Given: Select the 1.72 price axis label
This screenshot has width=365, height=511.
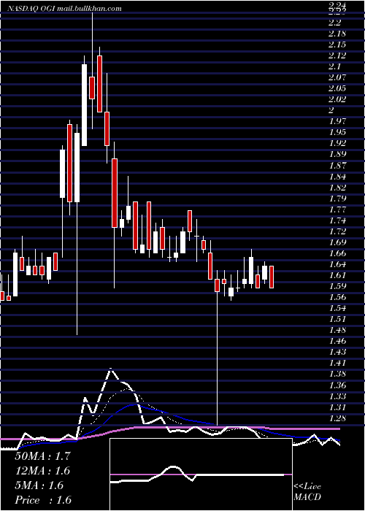Looking at the screenshot, I should tap(337, 231).
